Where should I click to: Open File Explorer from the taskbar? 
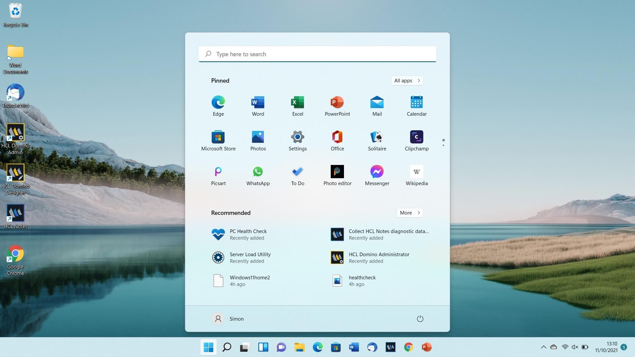tap(299, 347)
